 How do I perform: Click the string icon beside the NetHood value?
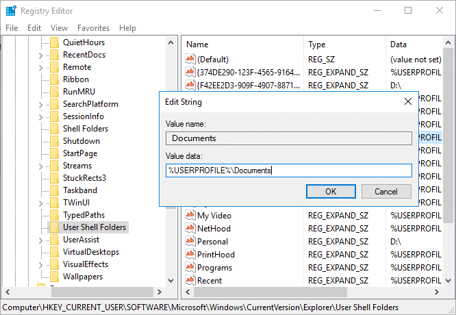pyautogui.click(x=190, y=229)
